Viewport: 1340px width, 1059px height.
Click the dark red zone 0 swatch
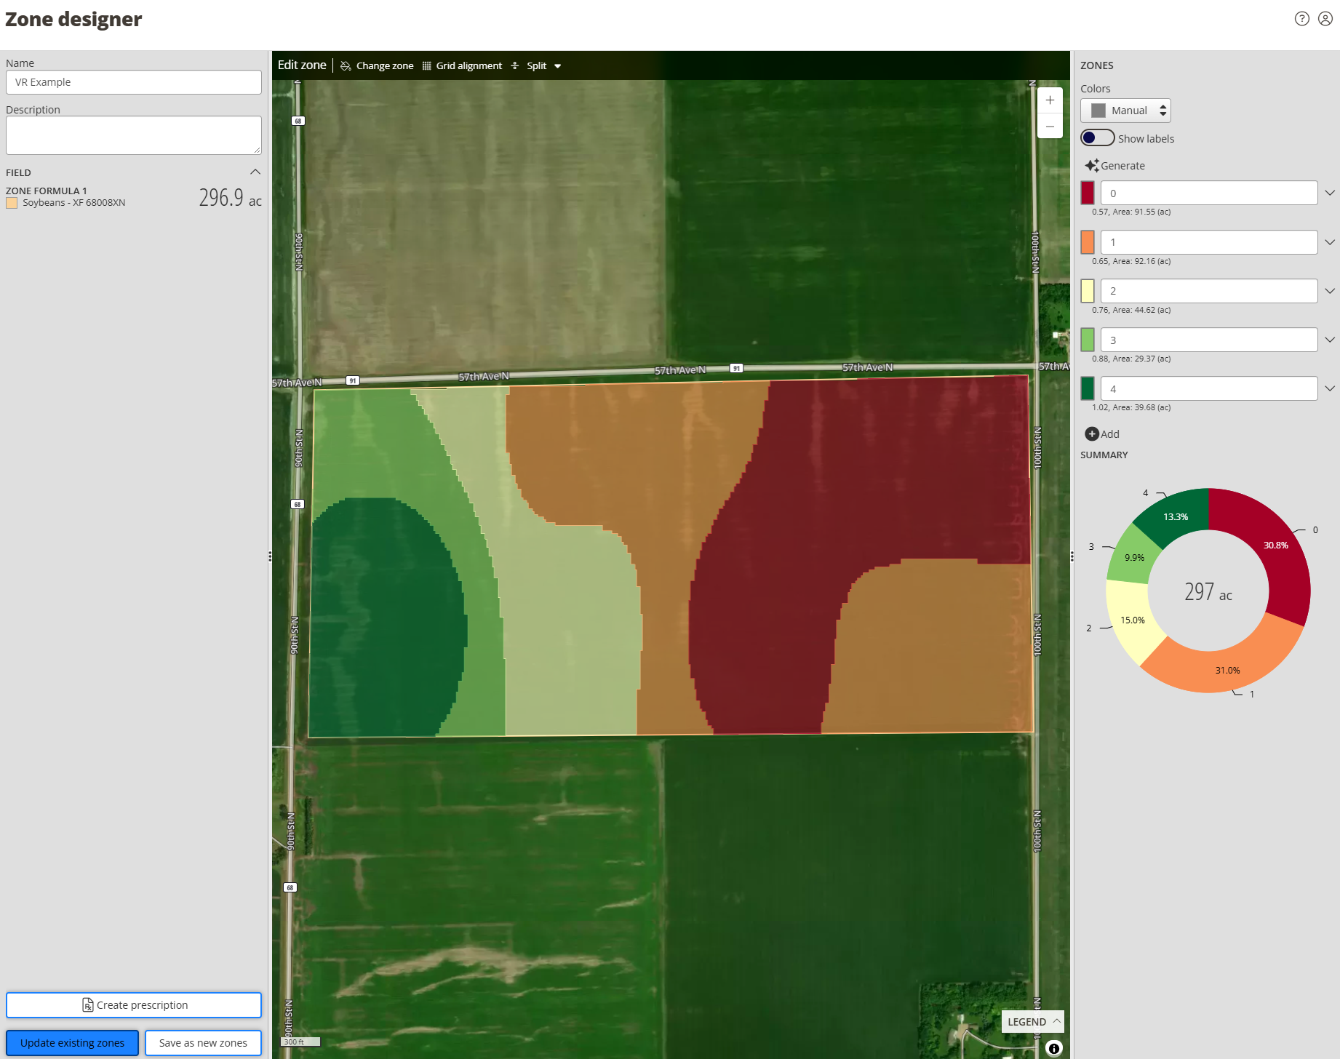(x=1088, y=193)
